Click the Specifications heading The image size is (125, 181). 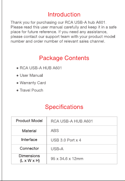[x=64, y=107]
